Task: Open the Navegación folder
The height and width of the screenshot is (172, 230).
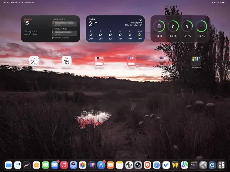Action: [x=99, y=61]
